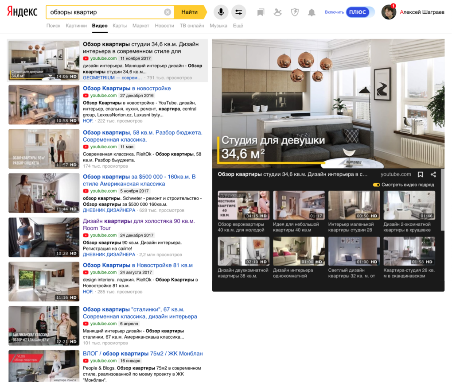
Task: Expand the "Ещё" services menu
Action: pyautogui.click(x=238, y=26)
